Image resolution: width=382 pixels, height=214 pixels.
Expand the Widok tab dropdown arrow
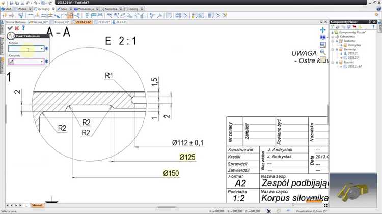click(30, 9)
